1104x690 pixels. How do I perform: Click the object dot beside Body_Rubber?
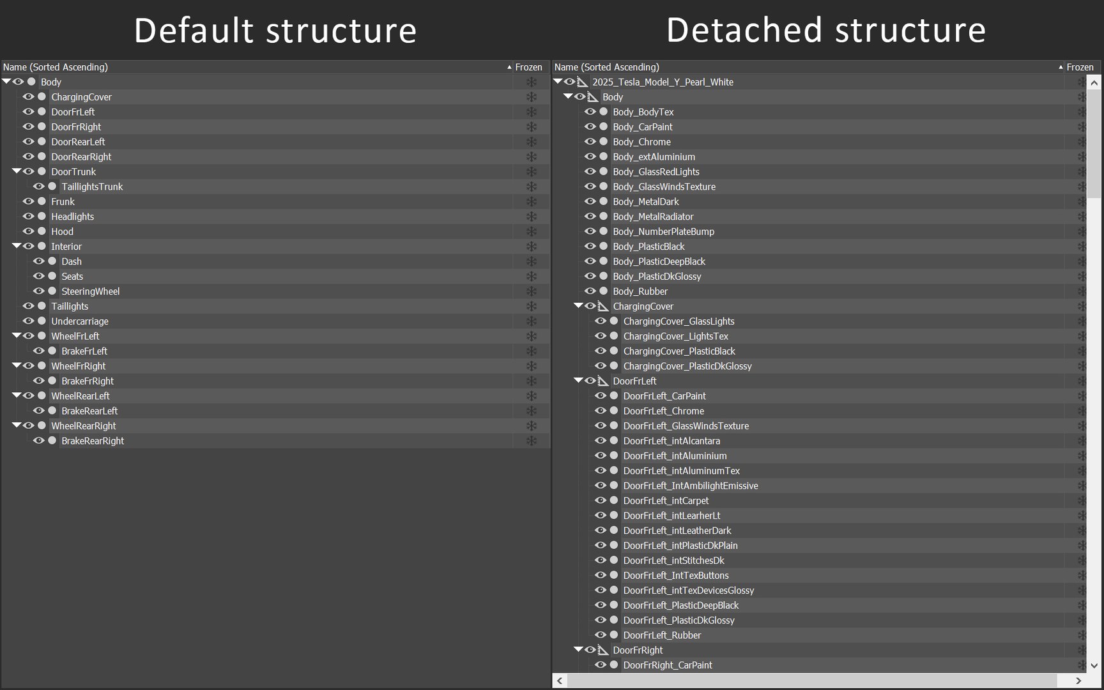click(x=604, y=291)
